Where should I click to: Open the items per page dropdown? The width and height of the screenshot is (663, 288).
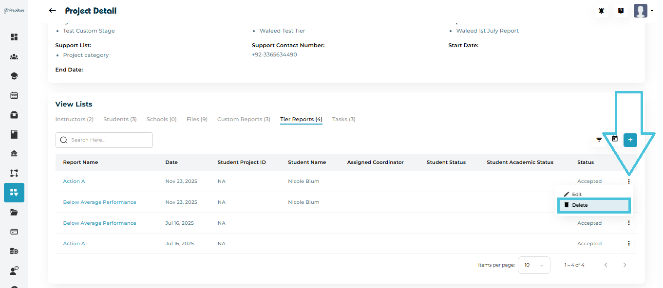coord(533,265)
